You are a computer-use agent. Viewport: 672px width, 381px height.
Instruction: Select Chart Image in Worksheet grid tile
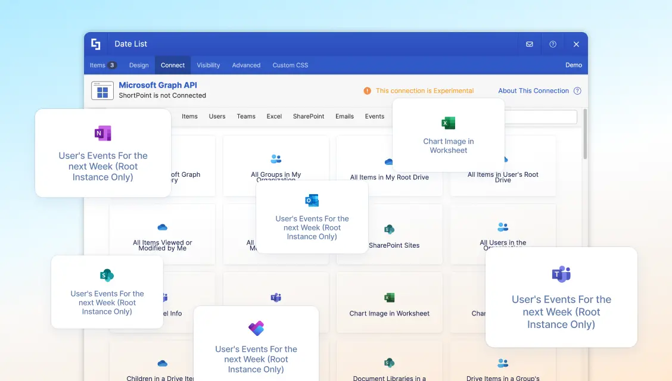click(x=389, y=302)
